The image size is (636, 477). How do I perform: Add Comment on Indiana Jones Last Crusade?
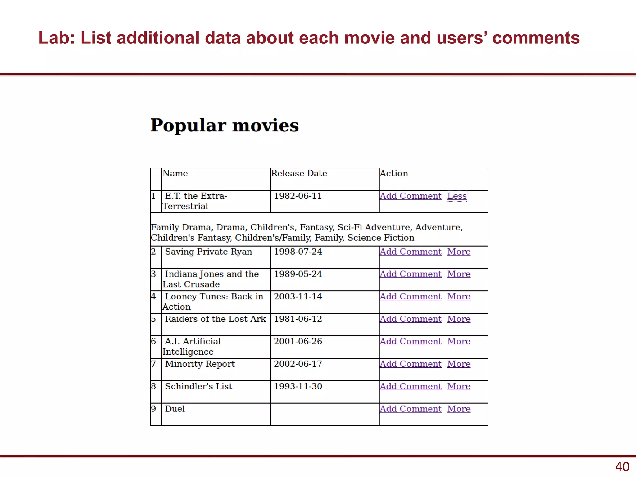410,274
